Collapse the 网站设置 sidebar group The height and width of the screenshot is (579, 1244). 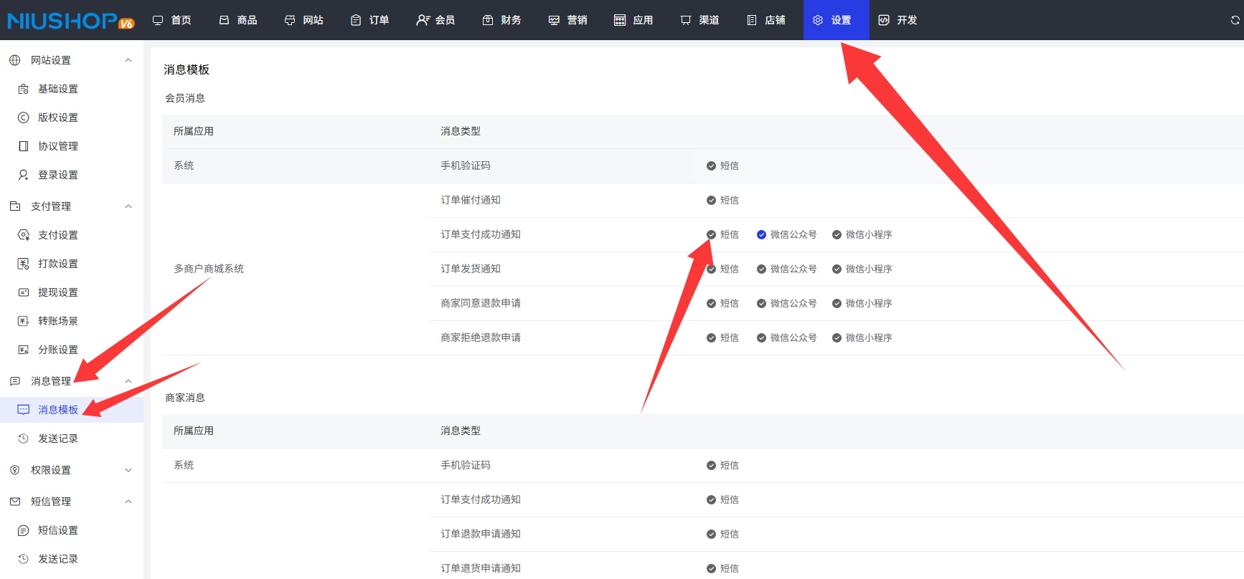tap(128, 60)
